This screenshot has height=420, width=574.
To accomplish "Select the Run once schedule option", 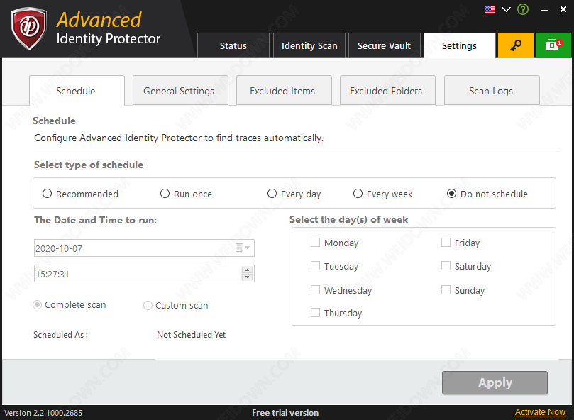I will [165, 194].
